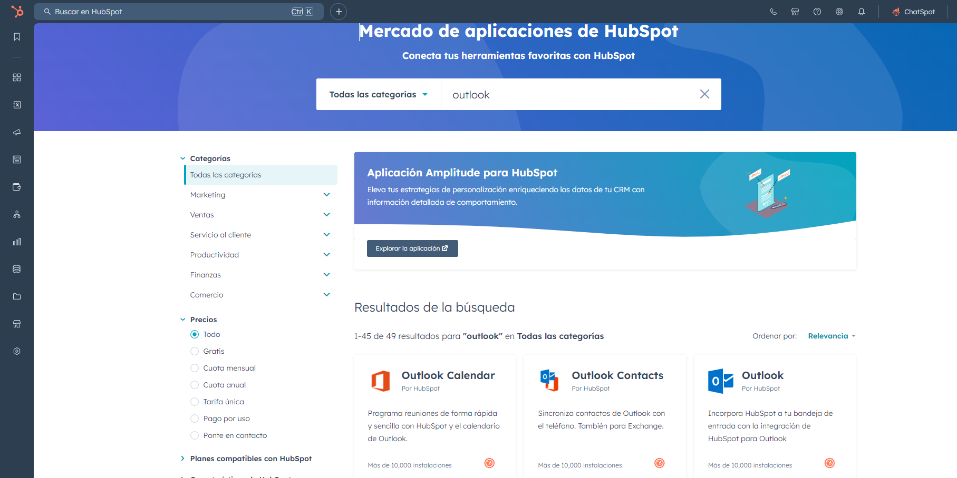This screenshot has width=957, height=478.
Task: Select the Cuota anual radio button
Action: [195, 385]
